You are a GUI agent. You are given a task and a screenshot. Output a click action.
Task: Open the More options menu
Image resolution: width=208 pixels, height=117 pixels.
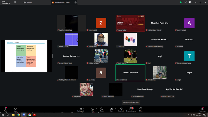141,109
